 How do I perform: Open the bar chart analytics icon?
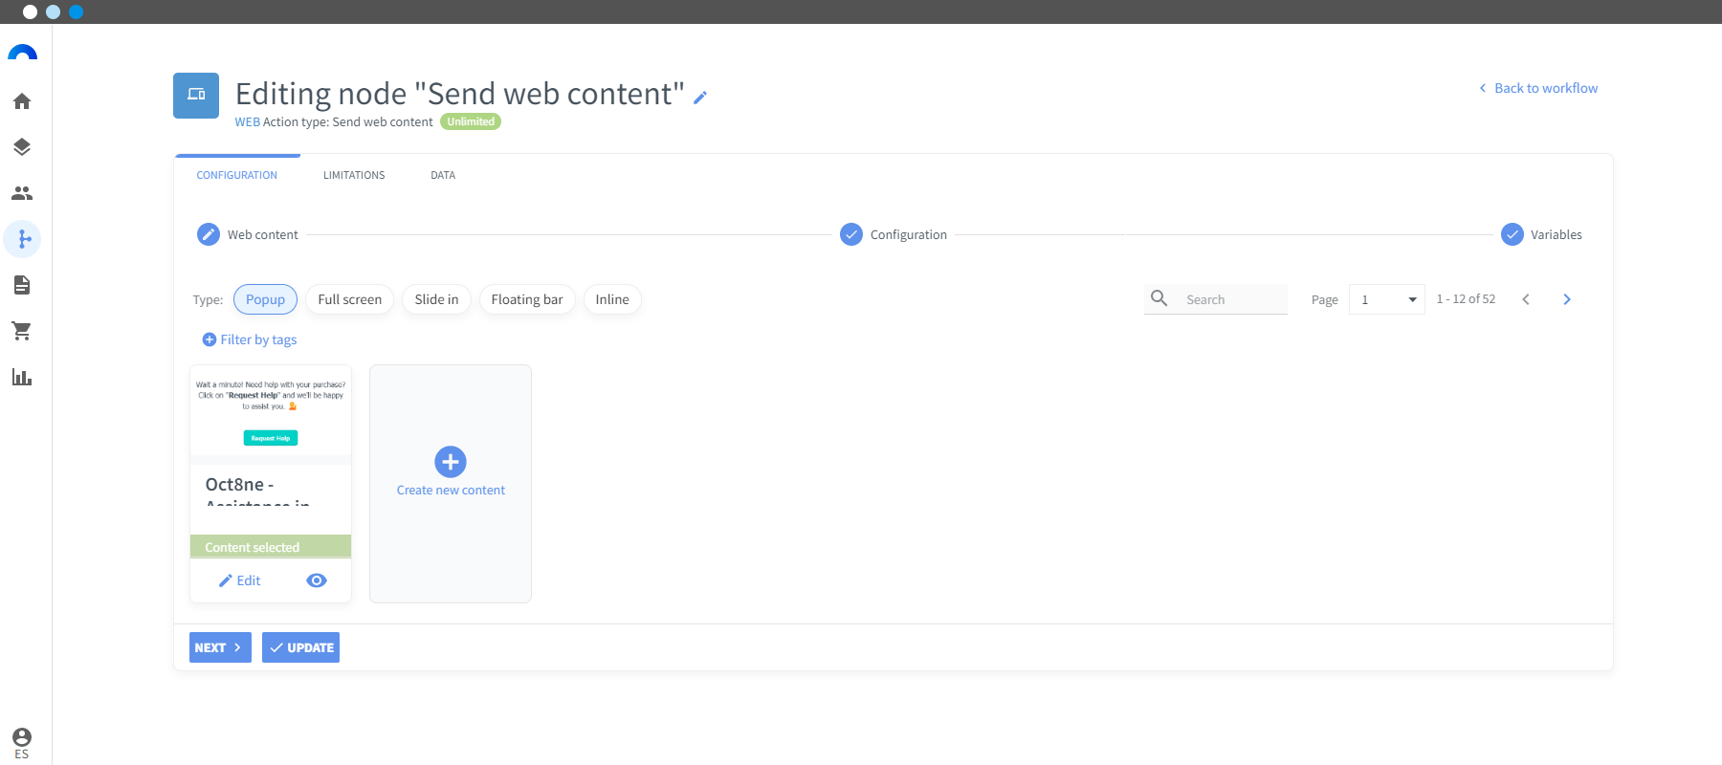click(22, 377)
